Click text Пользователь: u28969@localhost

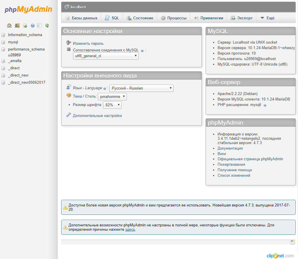[x=247, y=59]
